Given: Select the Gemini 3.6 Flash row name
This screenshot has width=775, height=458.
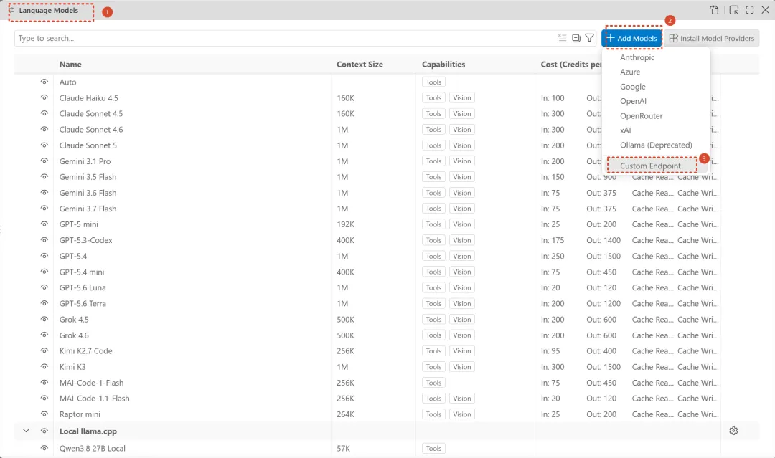Looking at the screenshot, I should (88, 193).
